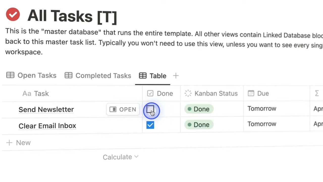Image resolution: width=323 pixels, height=182 pixels.
Task: Uncheck the Clear Email Inbox checkbox
Action: (x=150, y=125)
